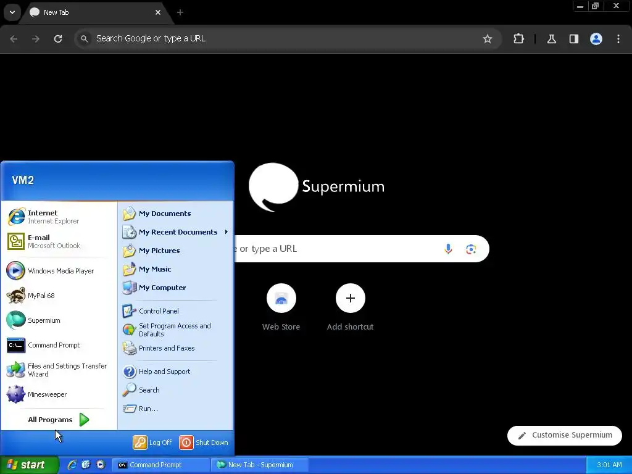Open Microsoft Outlook E-mail entry
The height and width of the screenshot is (474, 632).
59,241
